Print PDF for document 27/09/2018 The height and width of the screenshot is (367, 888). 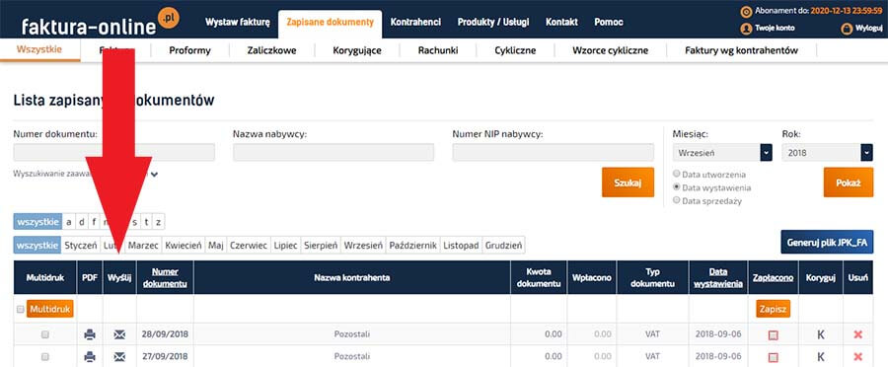click(90, 357)
